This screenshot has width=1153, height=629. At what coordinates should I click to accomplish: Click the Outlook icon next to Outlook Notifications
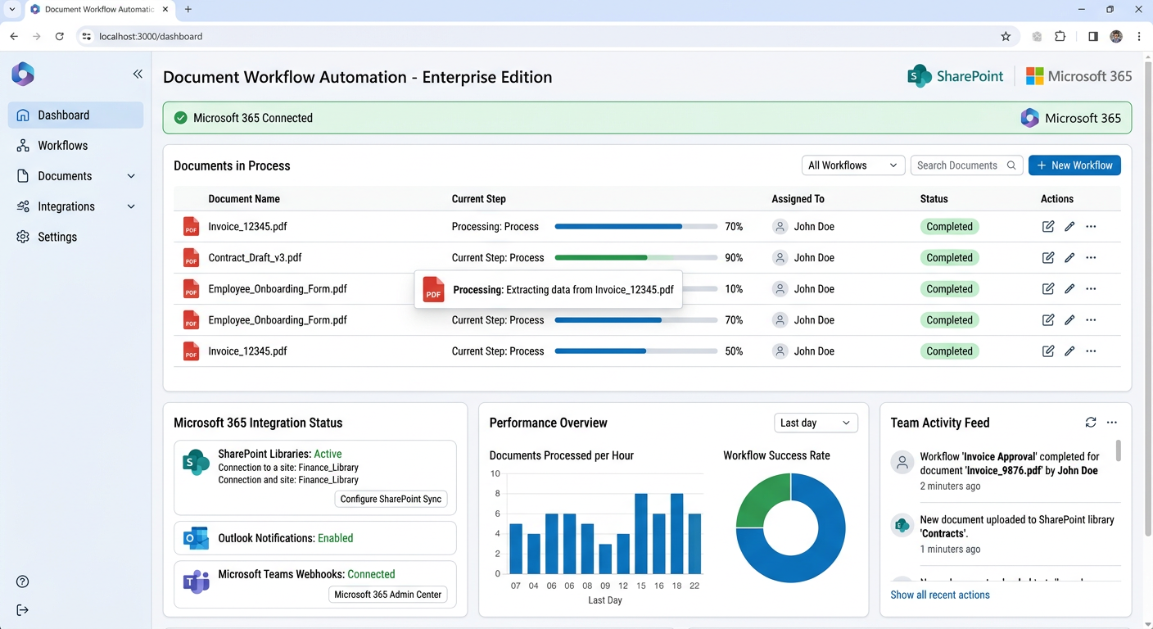[195, 537]
